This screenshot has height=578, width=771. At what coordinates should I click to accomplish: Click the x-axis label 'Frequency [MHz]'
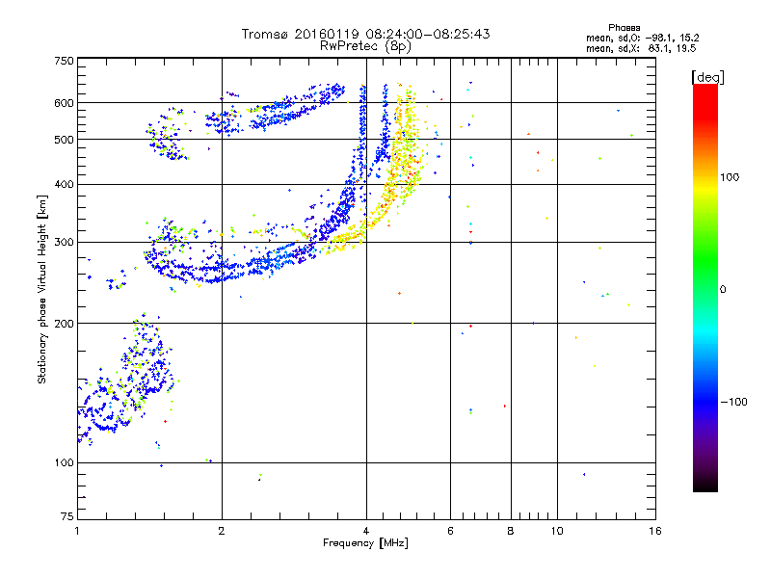pos(365,543)
